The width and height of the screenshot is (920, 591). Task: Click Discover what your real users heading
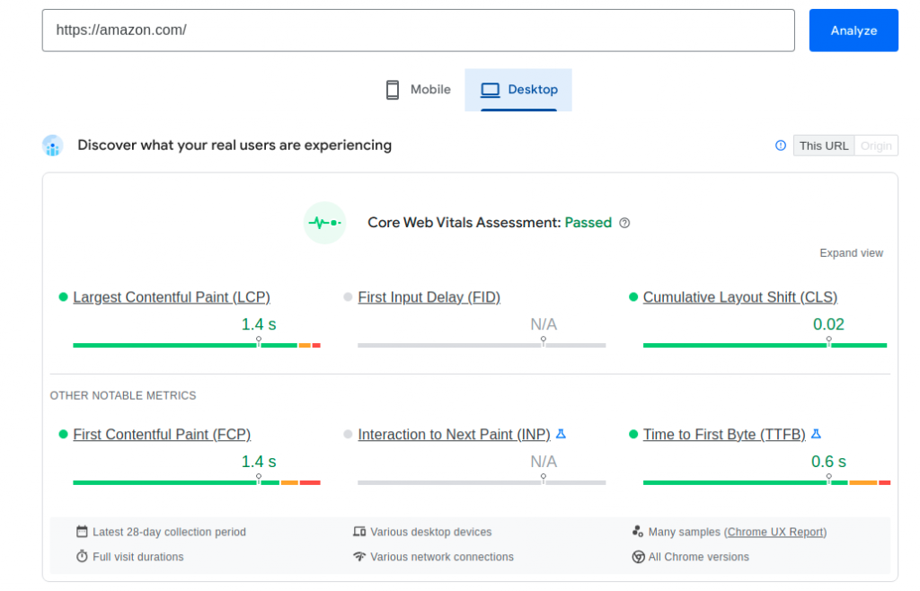click(234, 146)
